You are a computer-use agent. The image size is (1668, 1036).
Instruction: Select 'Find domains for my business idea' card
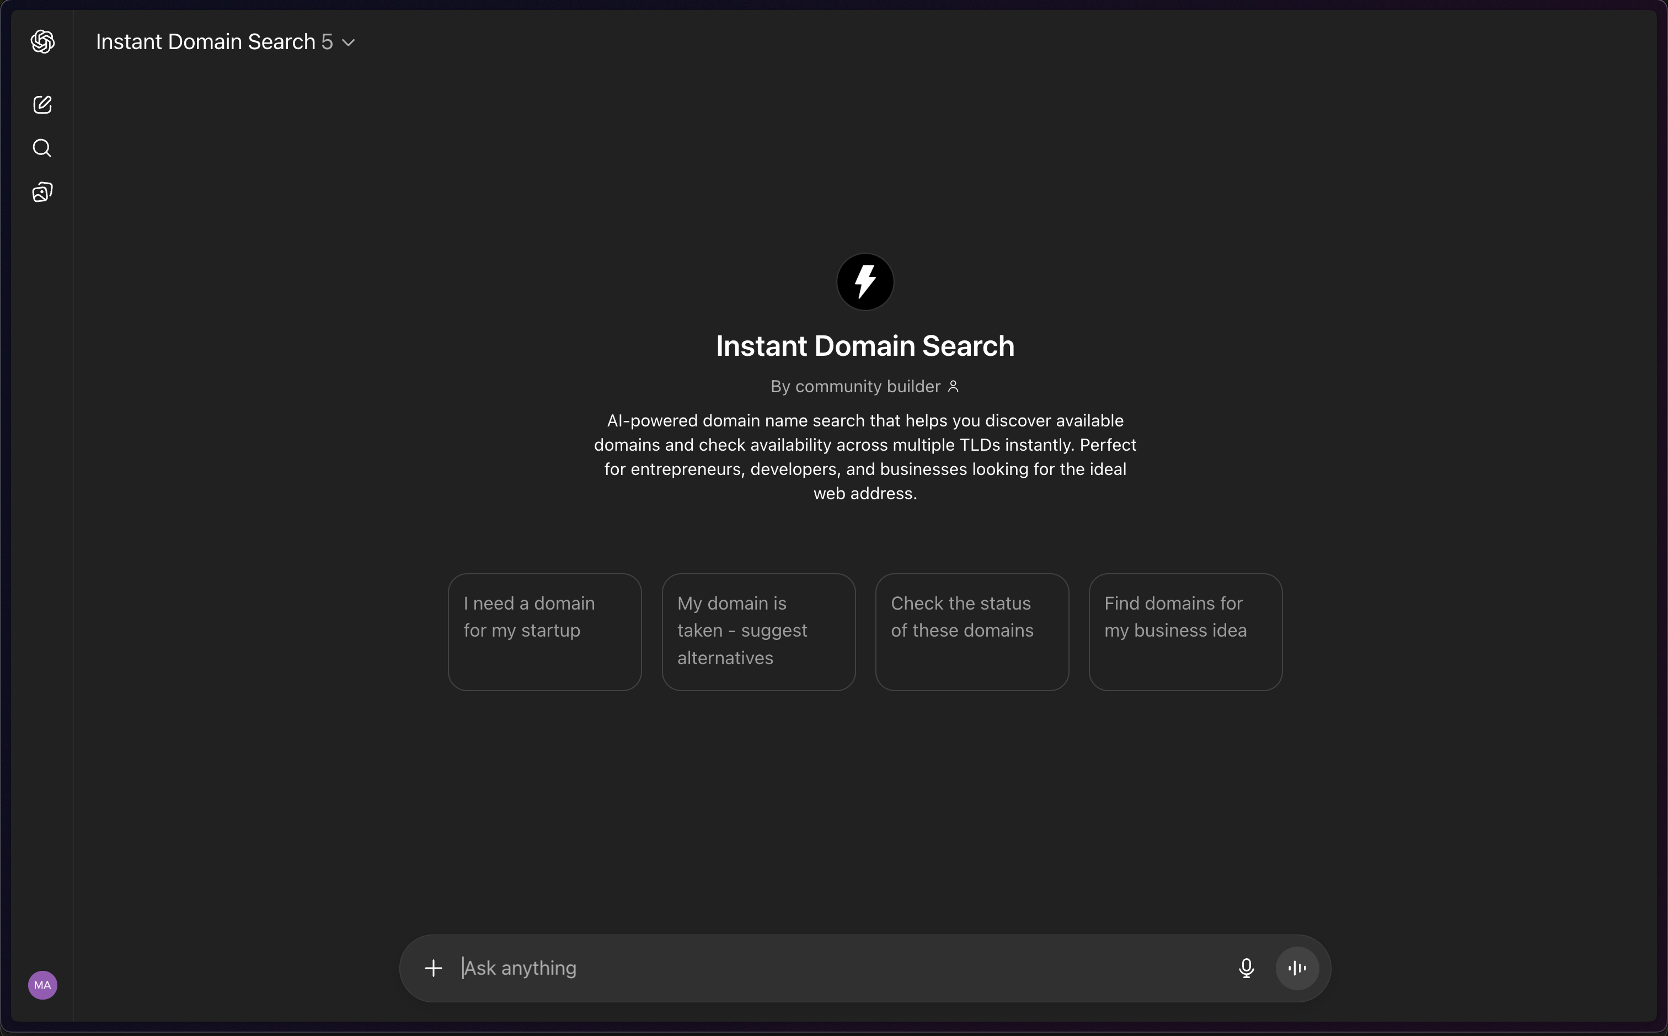(x=1186, y=632)
